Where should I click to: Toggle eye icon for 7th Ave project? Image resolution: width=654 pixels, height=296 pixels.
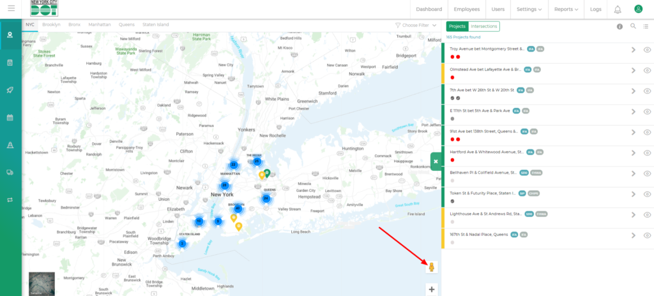(x=647, y=91)
